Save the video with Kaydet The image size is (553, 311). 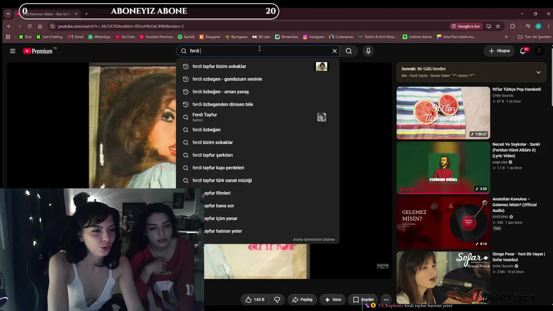click(x=363, y=299)
